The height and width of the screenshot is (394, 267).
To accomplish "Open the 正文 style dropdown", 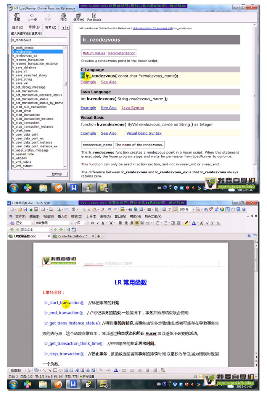I will click(x=33, y=223).
